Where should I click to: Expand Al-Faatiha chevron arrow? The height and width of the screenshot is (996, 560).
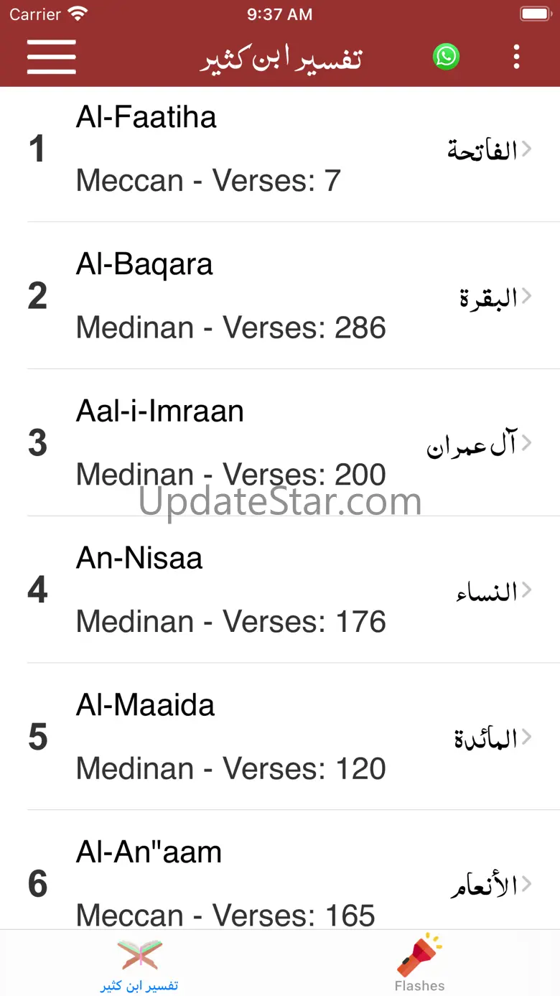[526, 149]
